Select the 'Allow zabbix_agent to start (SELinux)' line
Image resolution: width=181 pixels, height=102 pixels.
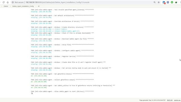pos(62,91)
